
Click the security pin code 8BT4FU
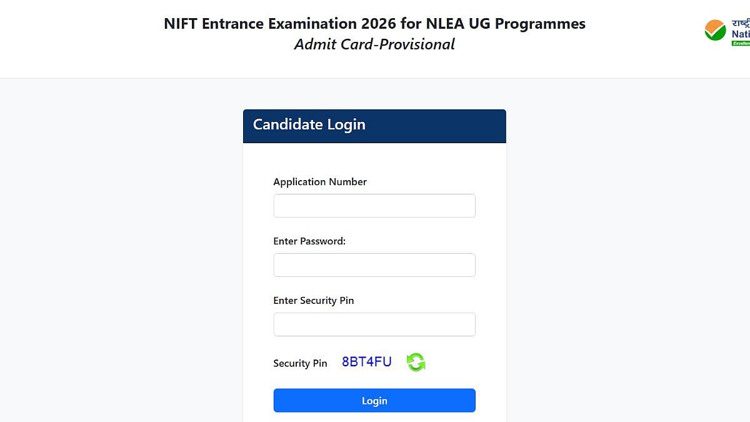[x=366, y=361]
